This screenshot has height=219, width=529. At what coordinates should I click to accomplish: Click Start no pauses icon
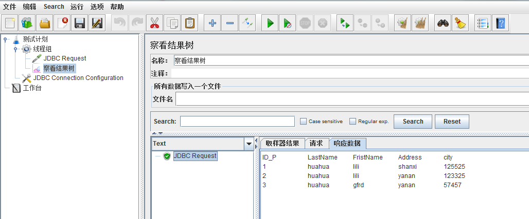[288, 23]
